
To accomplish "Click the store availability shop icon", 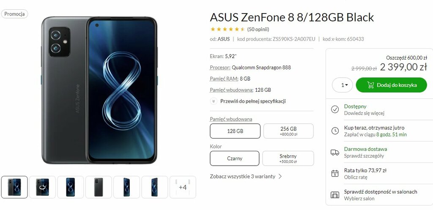I will pyautogui.click(x=335, y=195).
